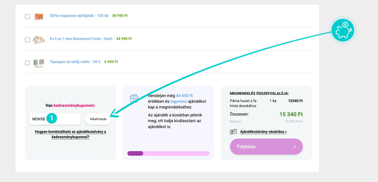This screenshot has width=378, height=182.
Task: Click the purple free-gift progress bar
Action: pos(168,153)
